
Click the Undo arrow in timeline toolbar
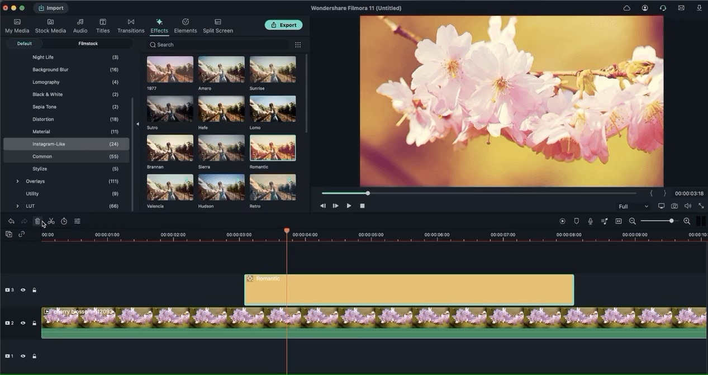tap(11, 221)
